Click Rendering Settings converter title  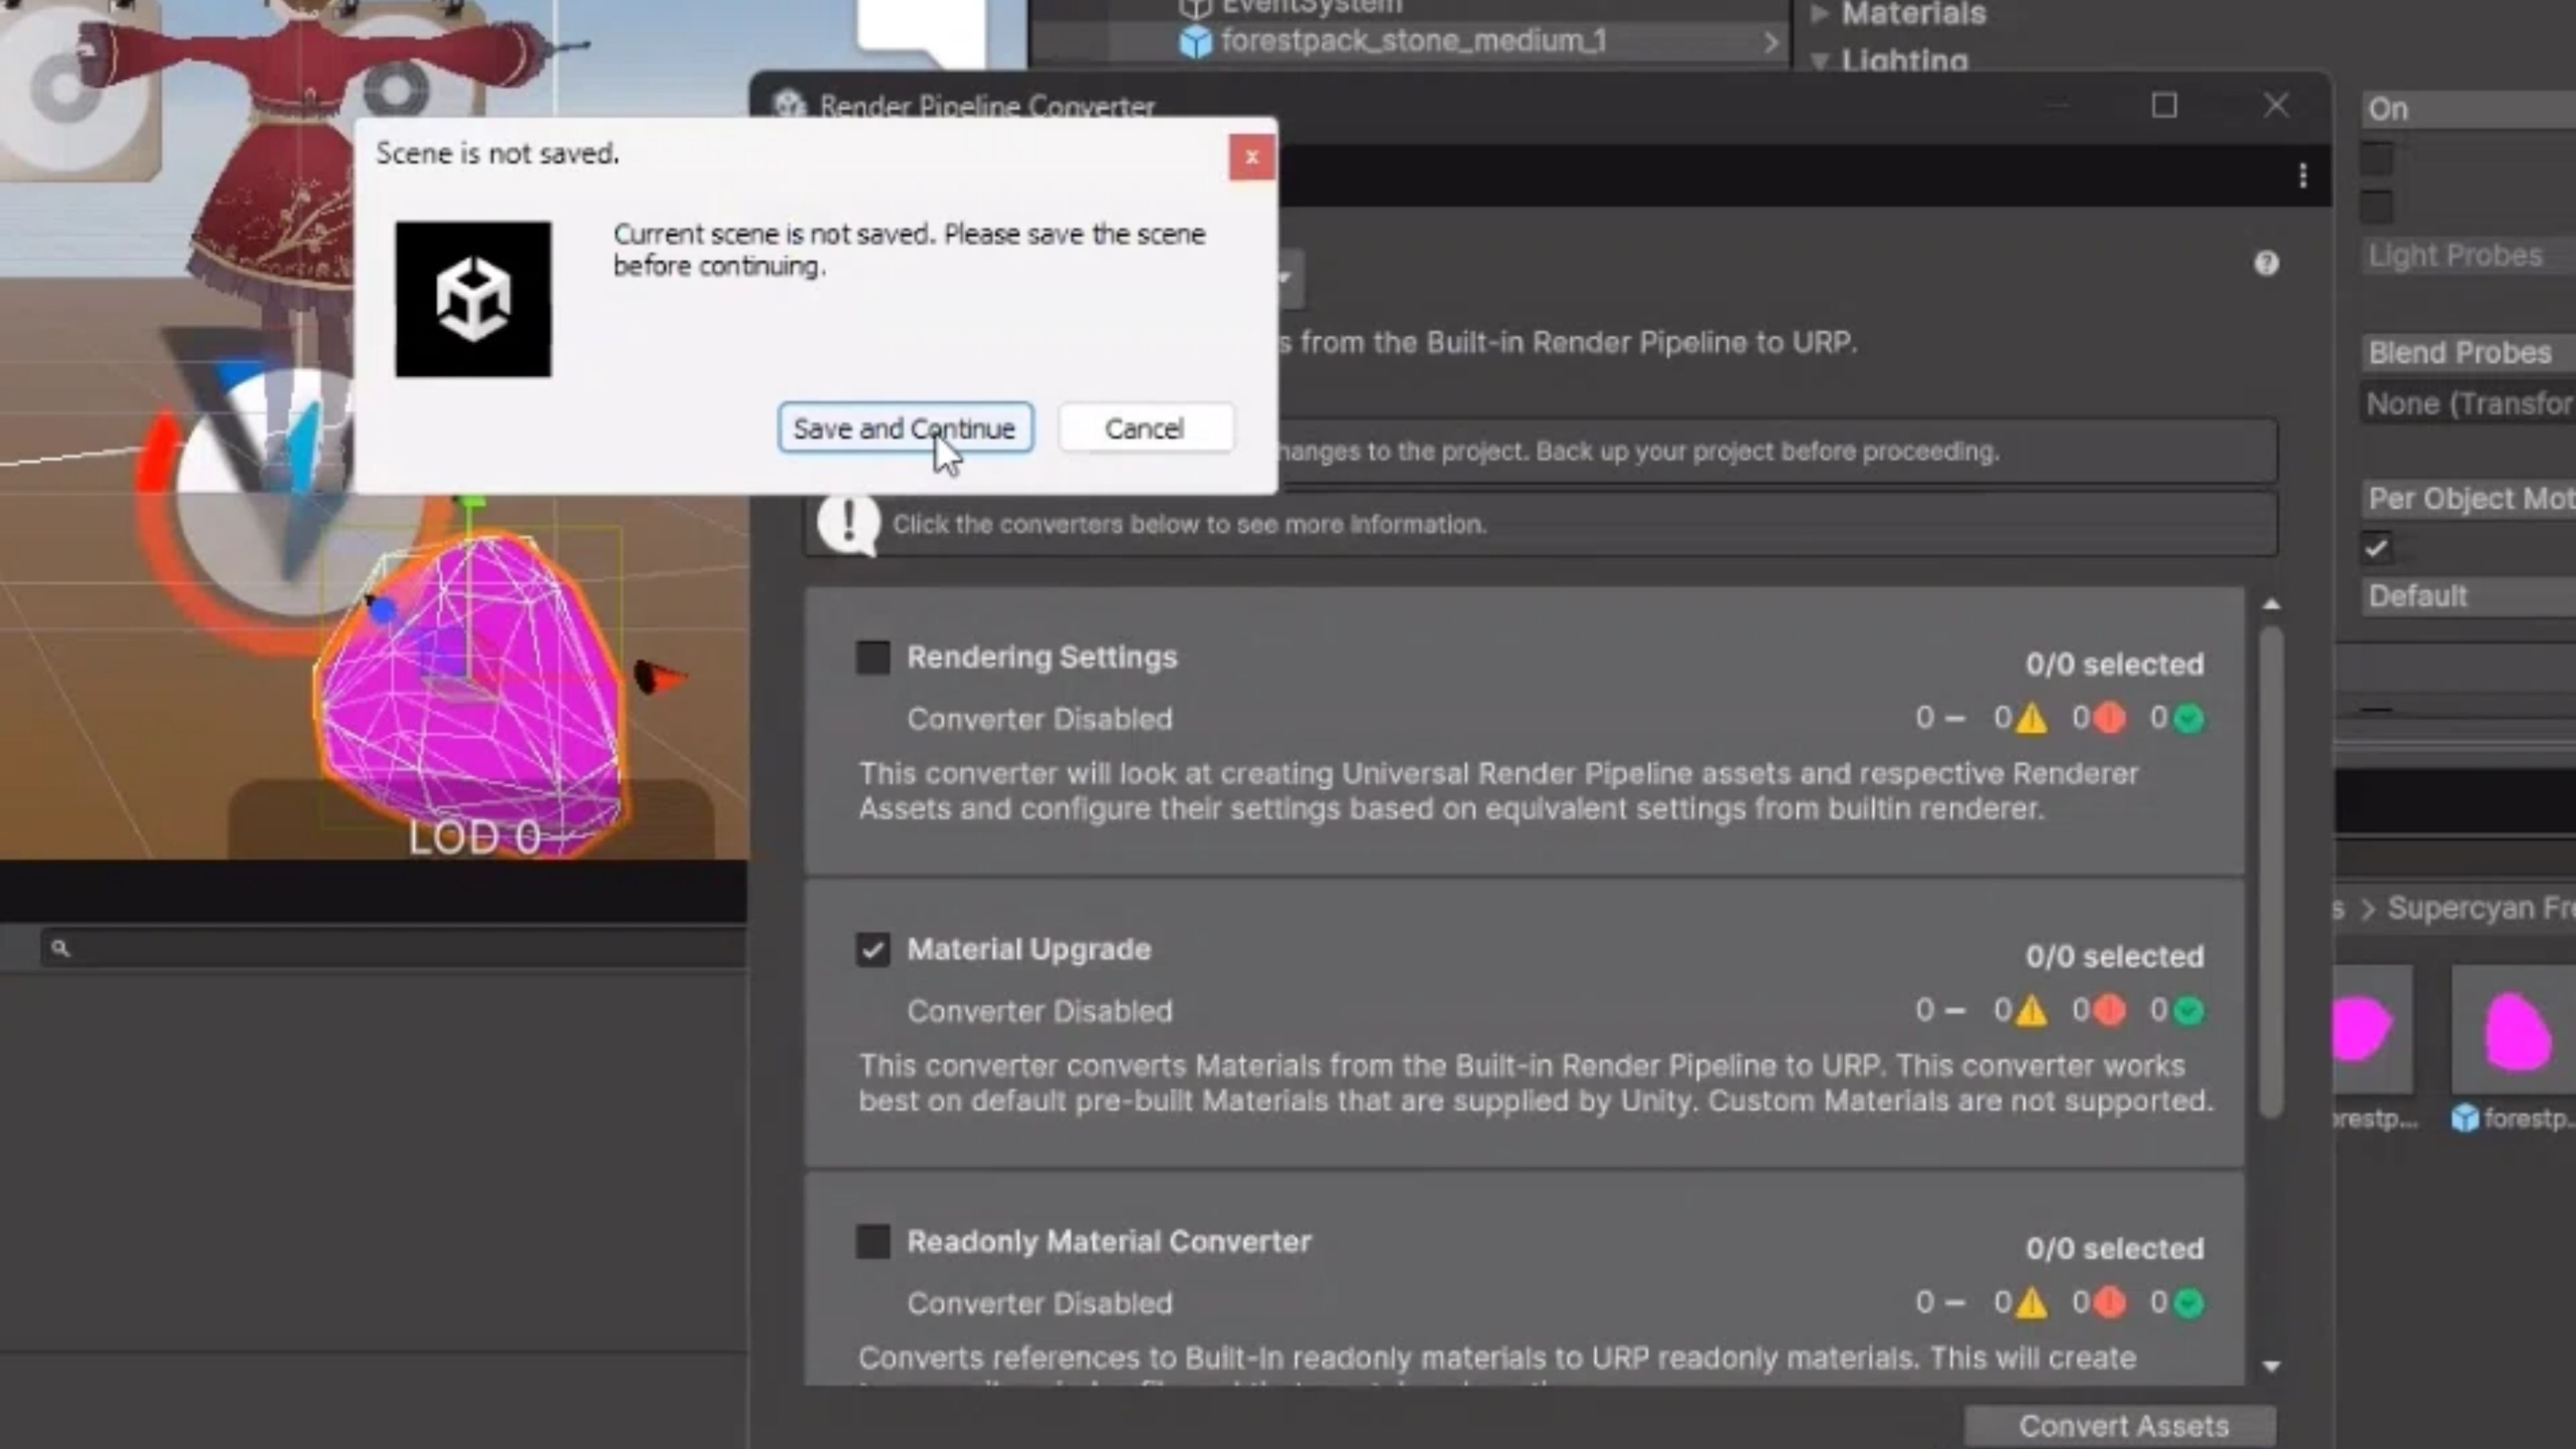coord(1042,657)
